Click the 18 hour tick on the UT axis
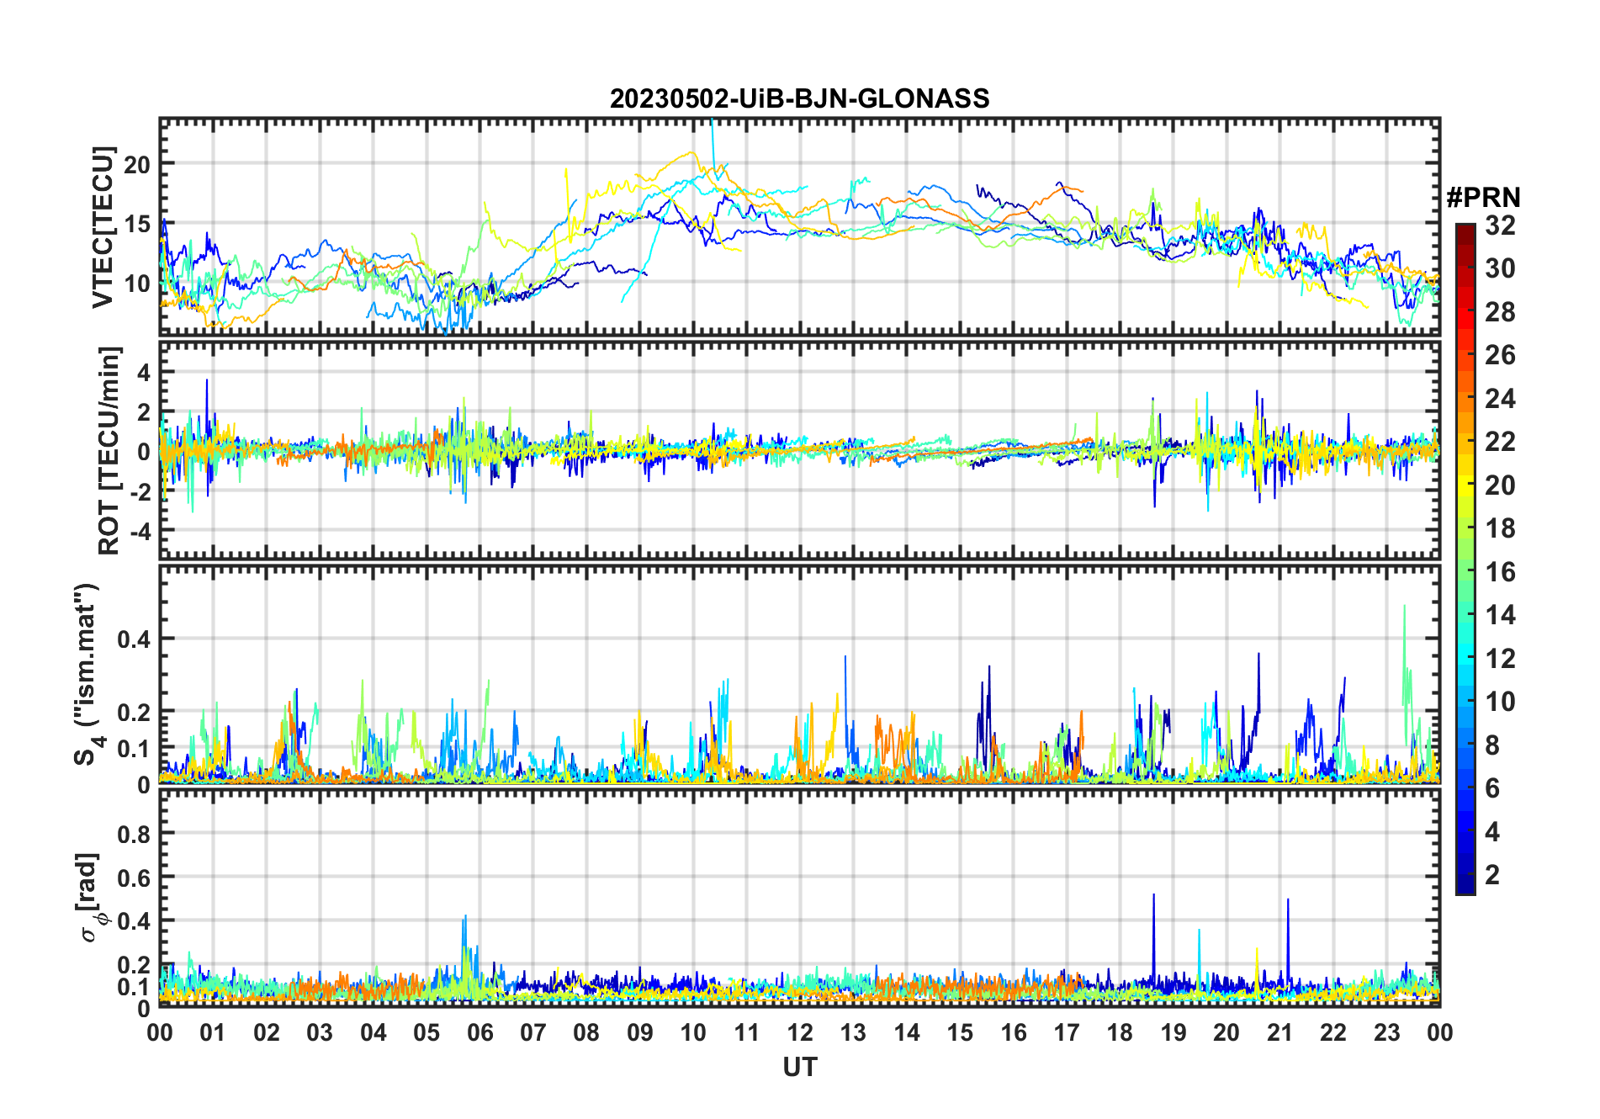 (x=1120, y=1032)
